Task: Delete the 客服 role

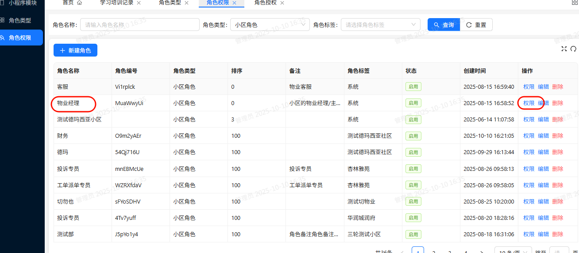Action: coord(558,87)
